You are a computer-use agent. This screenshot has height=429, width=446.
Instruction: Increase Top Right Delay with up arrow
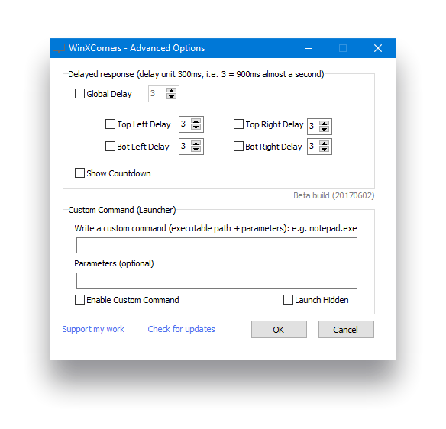(x=325, y=124)
